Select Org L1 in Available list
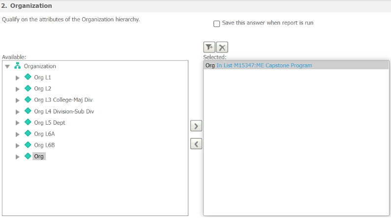The width and height of the screenshot is (391, 218). (x=42, y=78)
